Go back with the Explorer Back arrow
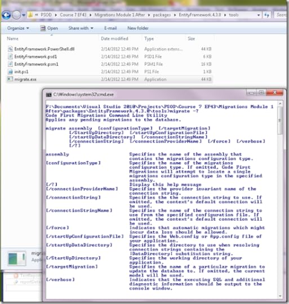Image resolution: width=289 pixels, height=304 pixels. [6, 15]
